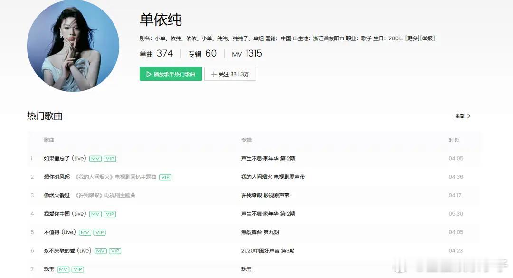Click the MV badge on 珠玉
Image resolution: width=513 pixels, height=278 pixels.
pos(63,269)
